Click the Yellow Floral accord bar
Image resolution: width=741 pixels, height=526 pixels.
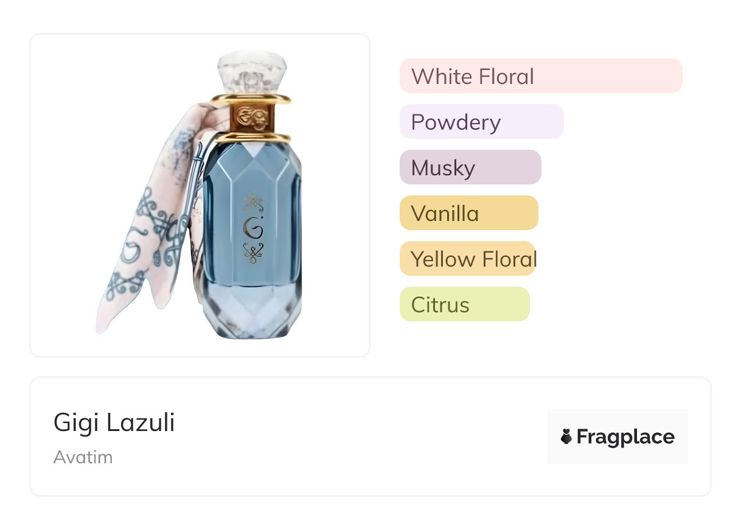click(467, 259)
